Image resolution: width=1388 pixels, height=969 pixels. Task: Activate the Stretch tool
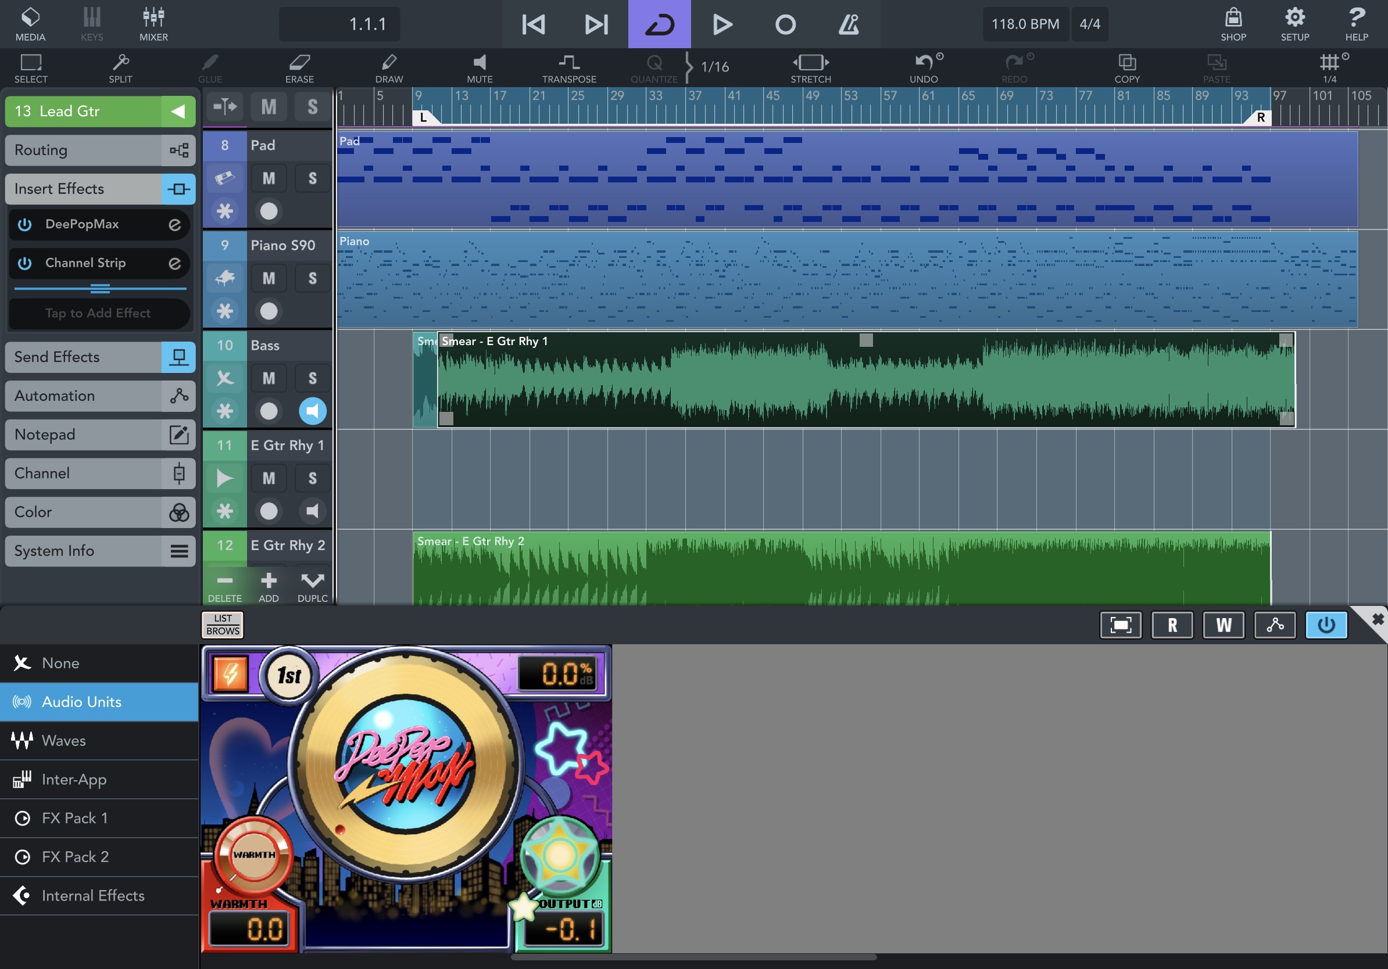pyautogui.click(x=811, y=69)
